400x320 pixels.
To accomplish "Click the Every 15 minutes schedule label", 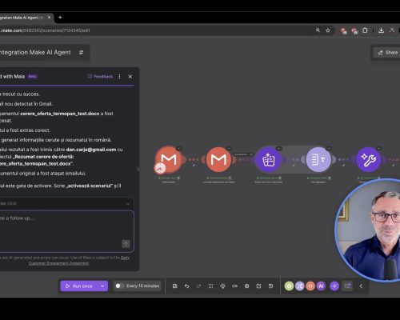I will coord(142,286).
